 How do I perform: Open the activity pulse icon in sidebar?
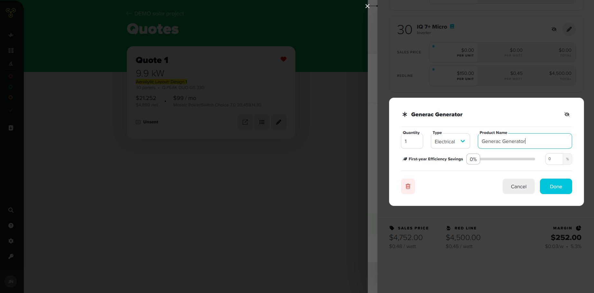pos(11,35)
